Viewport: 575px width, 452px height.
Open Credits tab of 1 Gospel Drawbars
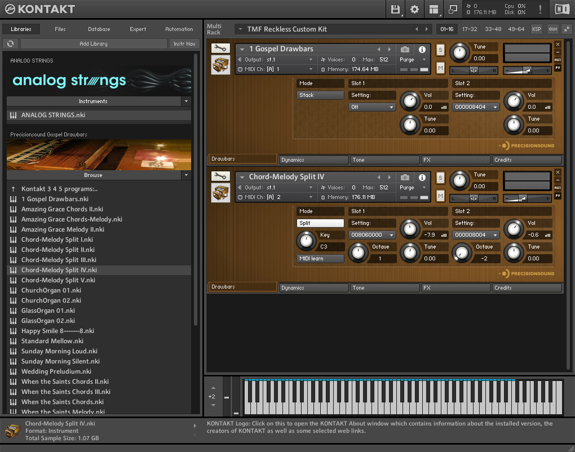527,160
